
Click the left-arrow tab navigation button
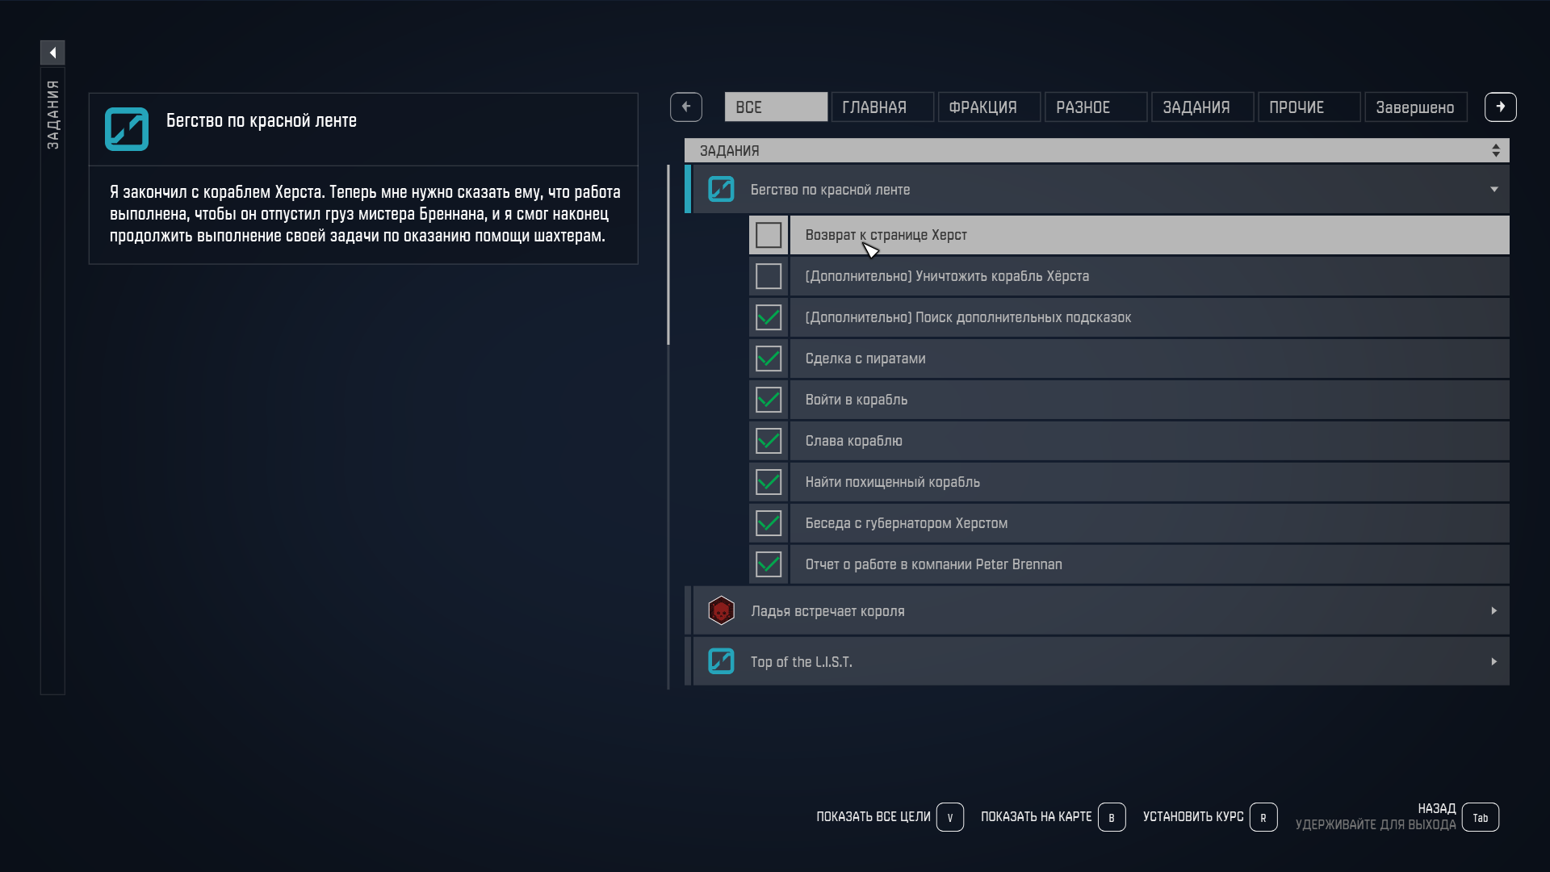pos(685,107)
